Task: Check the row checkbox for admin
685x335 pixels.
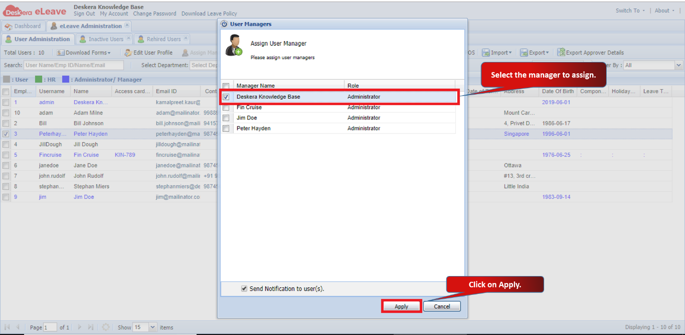Action: click(x=6, y=102)
